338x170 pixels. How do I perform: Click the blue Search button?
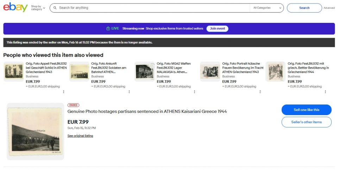click(304, 8)
